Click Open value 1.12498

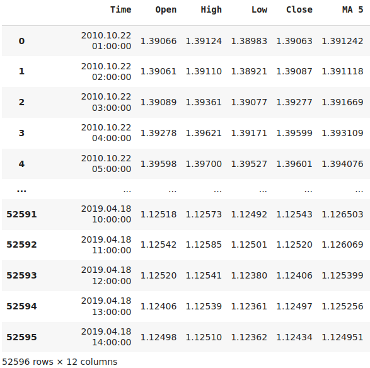click(159, 337)
